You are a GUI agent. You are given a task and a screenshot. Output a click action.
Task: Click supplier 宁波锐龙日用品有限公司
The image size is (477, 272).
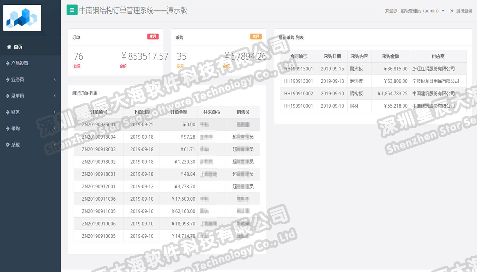click(435, 81)
